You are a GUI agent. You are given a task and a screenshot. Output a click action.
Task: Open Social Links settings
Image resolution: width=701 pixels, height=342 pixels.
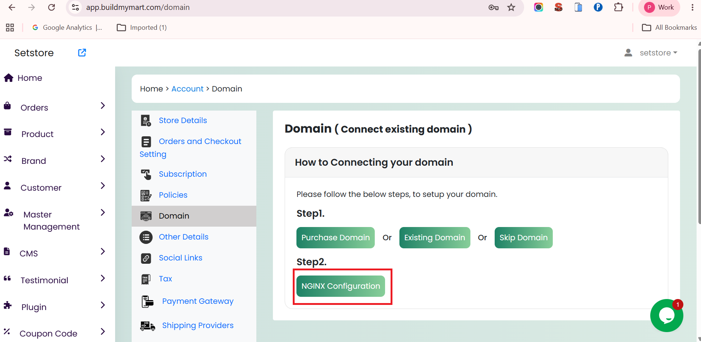pyautogui.click(x=181, y=258)
